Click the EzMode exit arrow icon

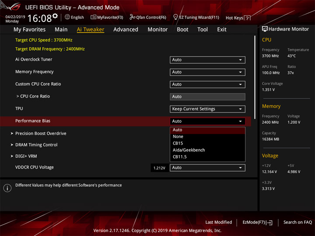[x=269, y=222]
